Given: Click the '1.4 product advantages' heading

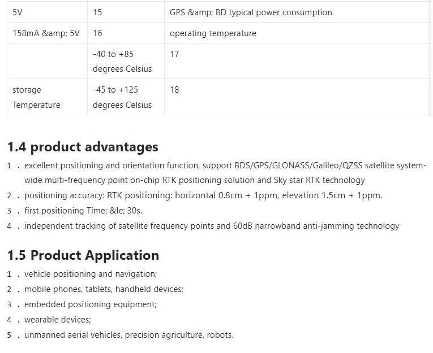Looking at the screenshot, I should pos(83,147).
